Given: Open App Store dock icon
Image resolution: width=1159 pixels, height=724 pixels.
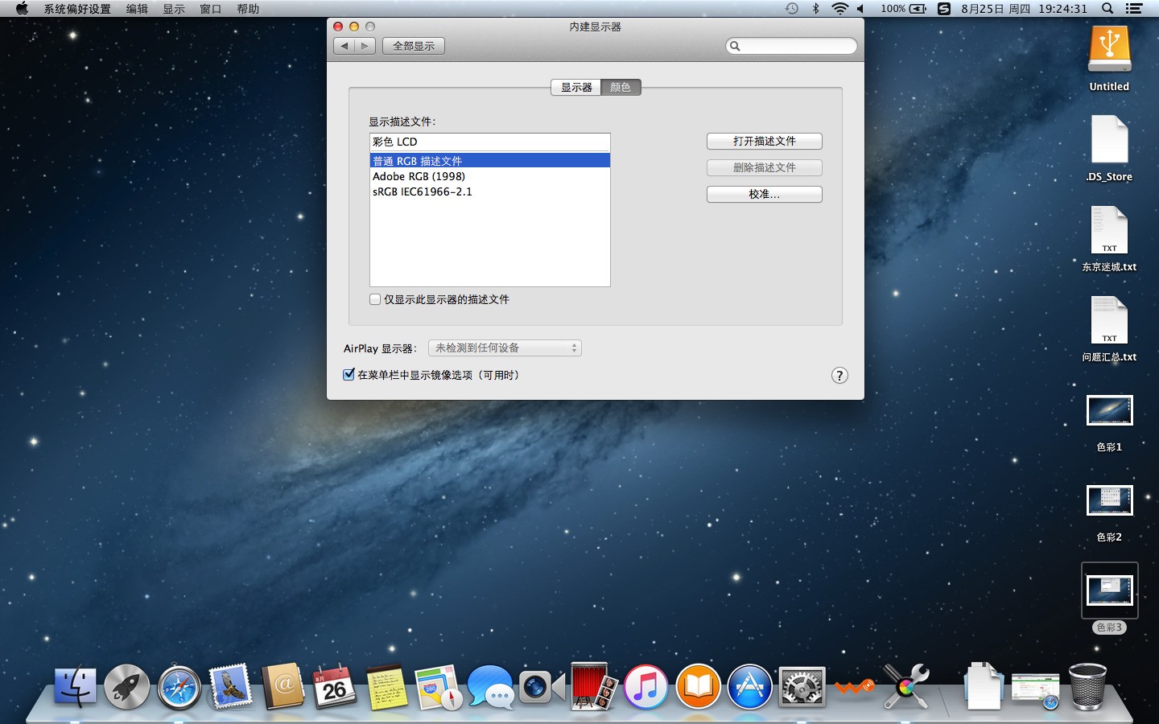Looking at the screenshot, I should pos(750,687).
